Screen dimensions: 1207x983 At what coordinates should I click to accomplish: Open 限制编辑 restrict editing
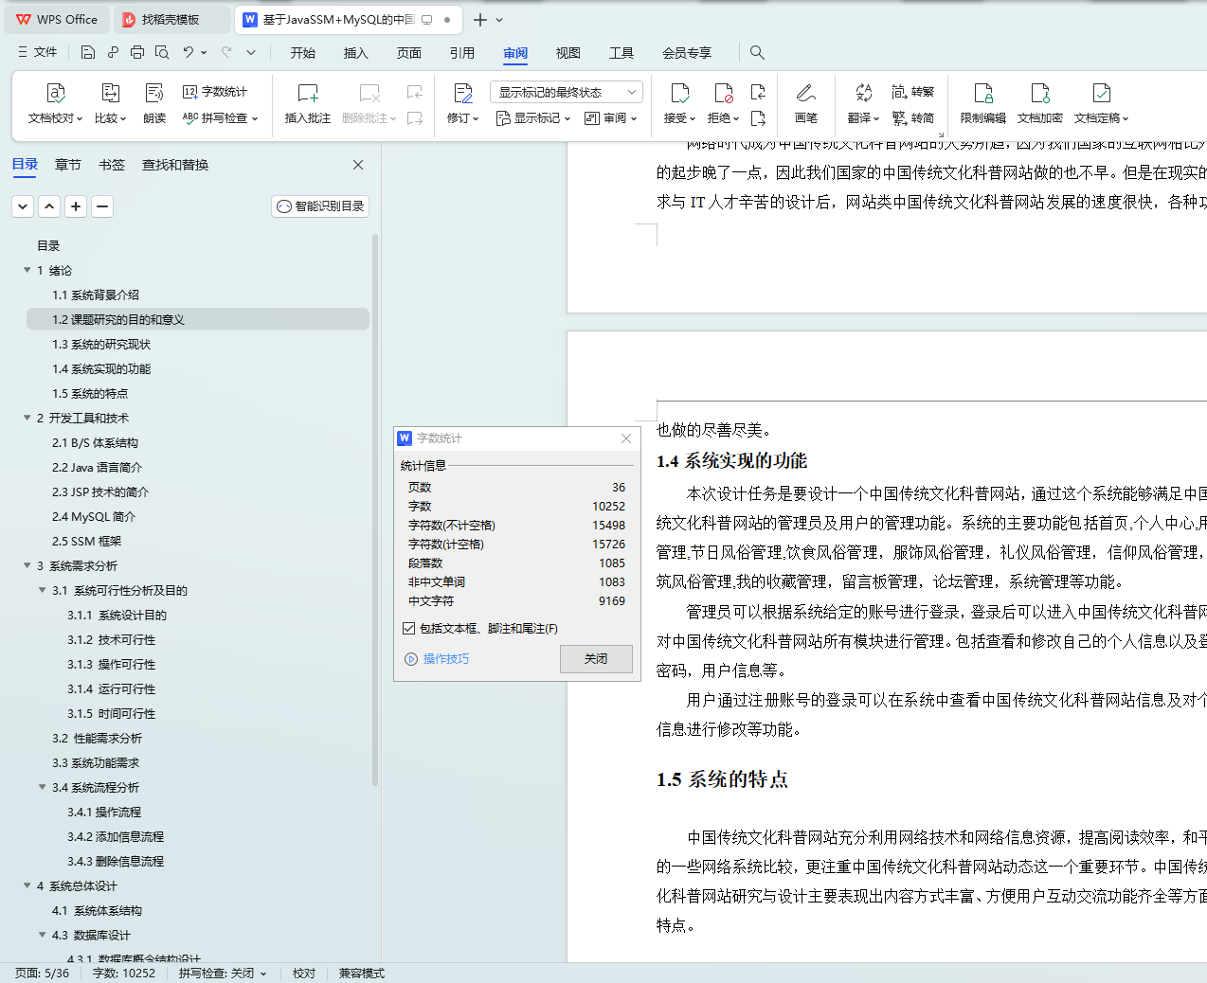click(983, 103)
